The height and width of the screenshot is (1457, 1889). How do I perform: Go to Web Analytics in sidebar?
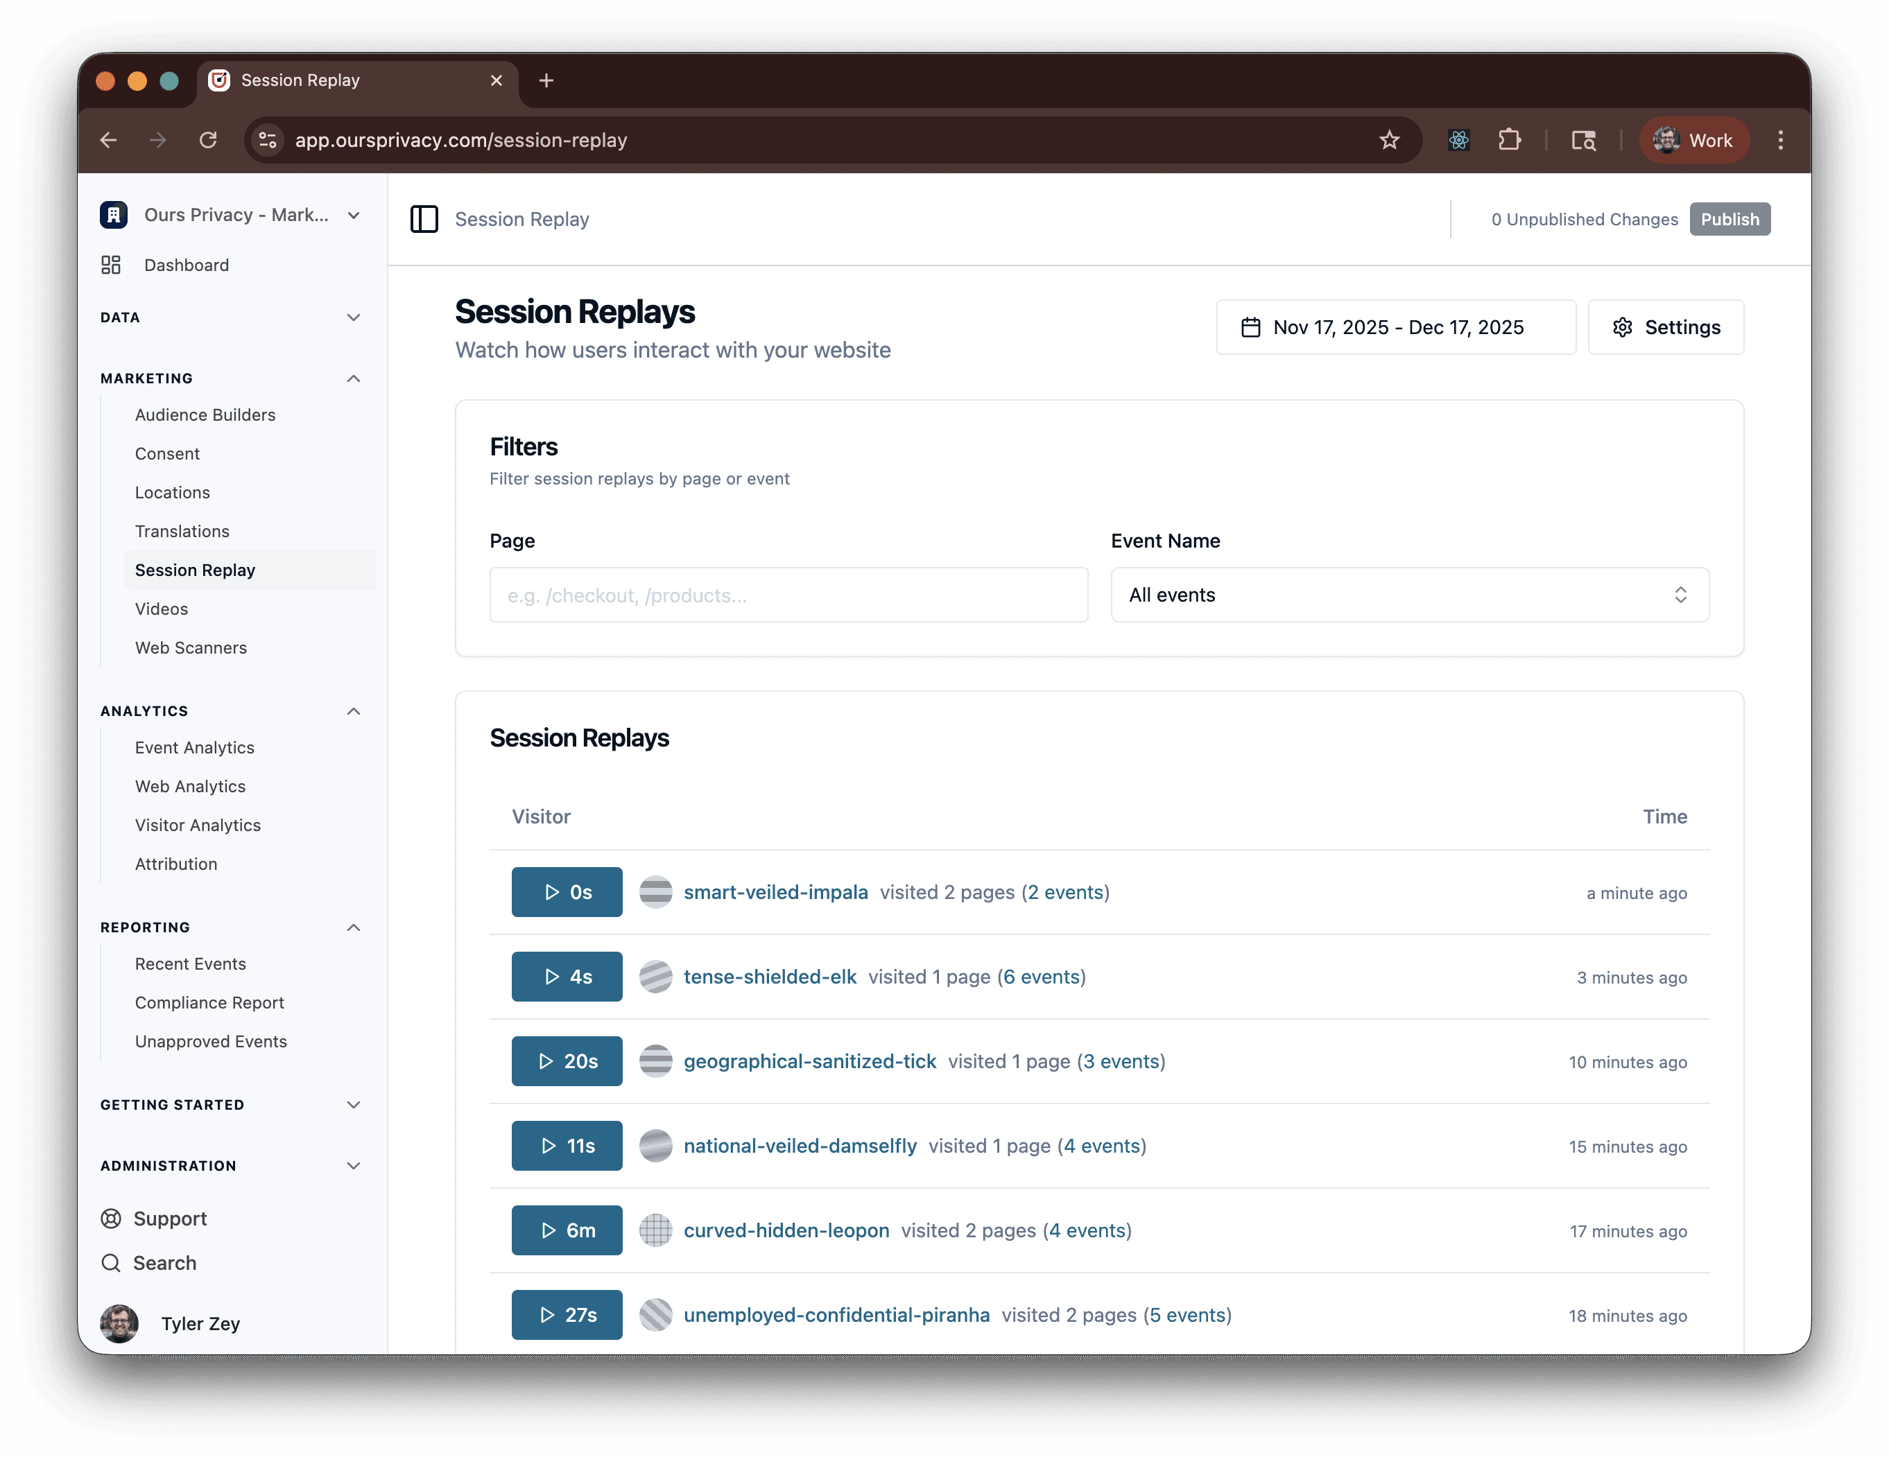tap(189, 786)
